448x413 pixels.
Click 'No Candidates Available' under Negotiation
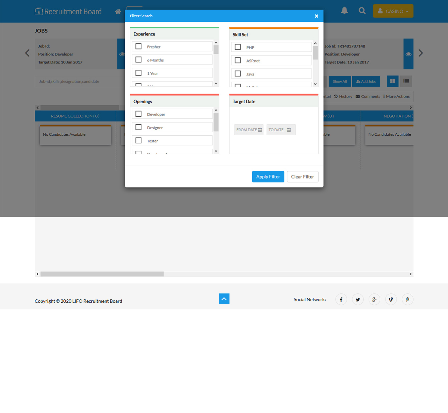pyautogui.click(x=390, y=134)
